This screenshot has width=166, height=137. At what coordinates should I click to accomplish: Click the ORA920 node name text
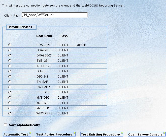pyautogui.click(x=42, y=50)
